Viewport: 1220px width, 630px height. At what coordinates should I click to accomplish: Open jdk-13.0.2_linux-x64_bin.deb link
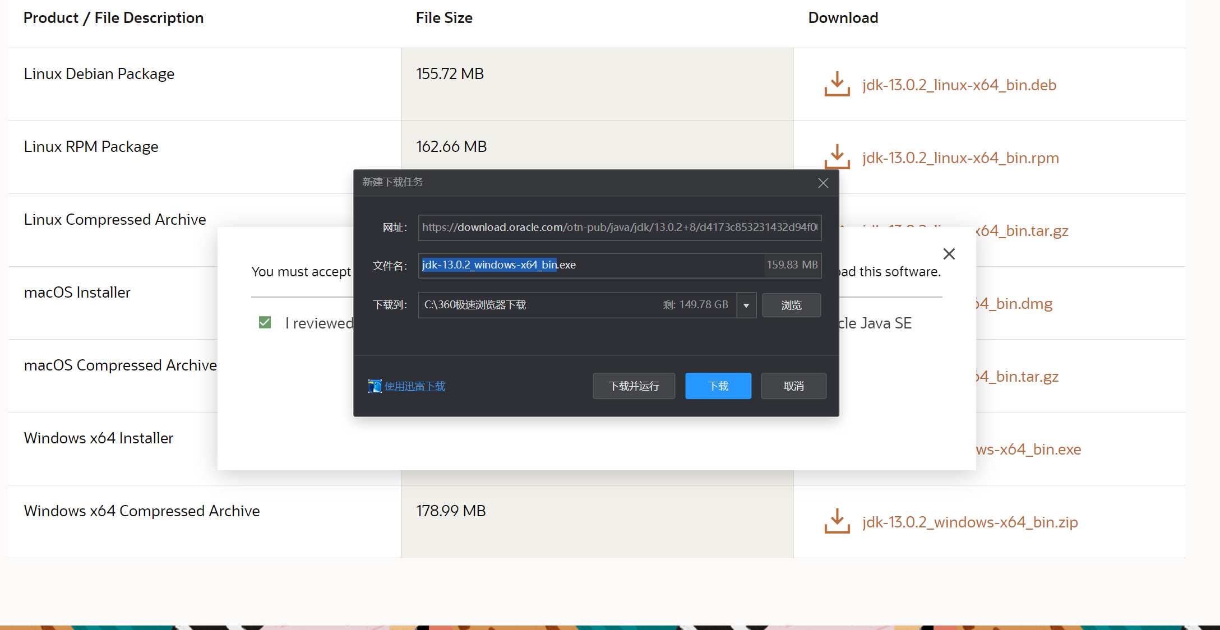pyautogui.click(x=959, y=85)
